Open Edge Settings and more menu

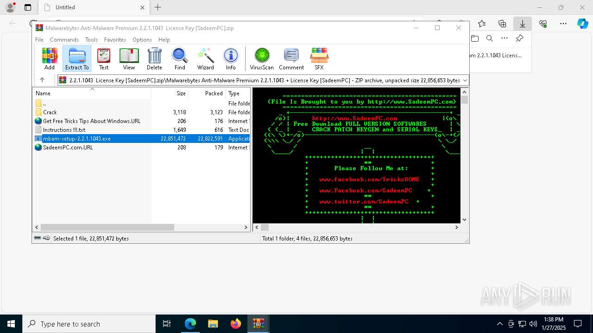pos(563,24)
